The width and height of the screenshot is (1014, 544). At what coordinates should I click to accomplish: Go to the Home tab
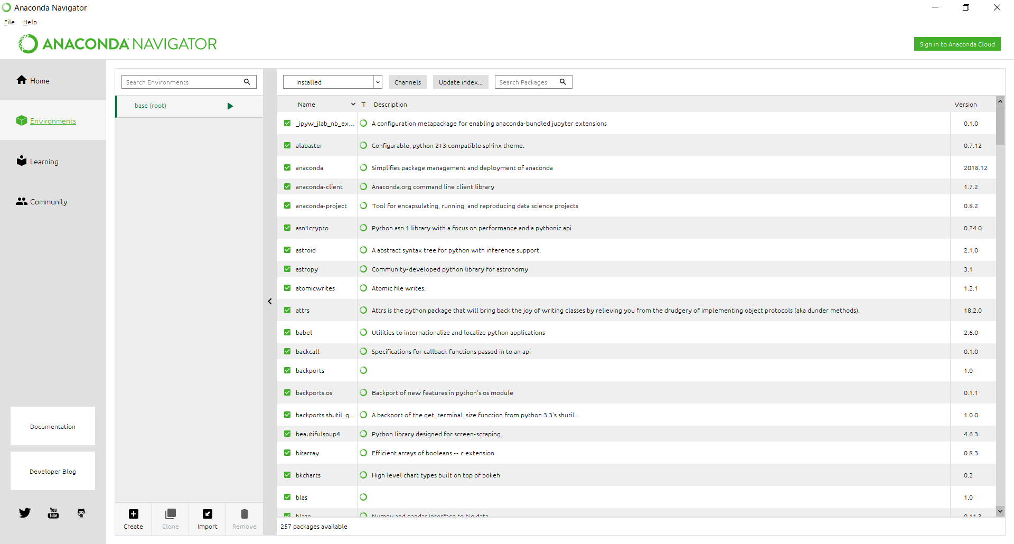pos(53,80)
